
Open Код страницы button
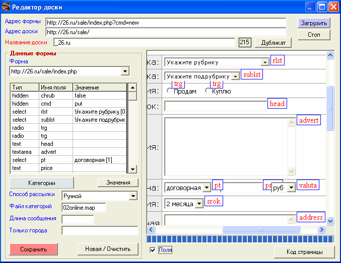(x=304, y=252)
